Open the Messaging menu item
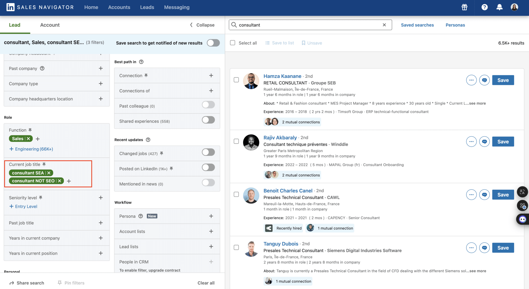Image resolution: width=529 pixels, height=289 pixels. 177,7
